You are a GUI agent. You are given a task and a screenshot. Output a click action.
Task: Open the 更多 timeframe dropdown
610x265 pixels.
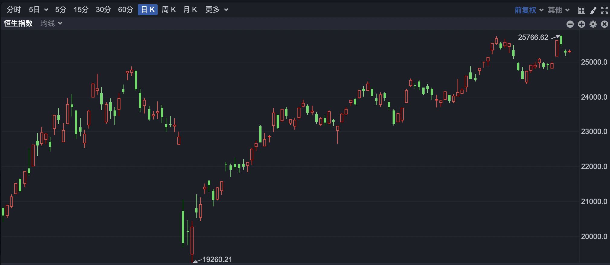(217, 10)
